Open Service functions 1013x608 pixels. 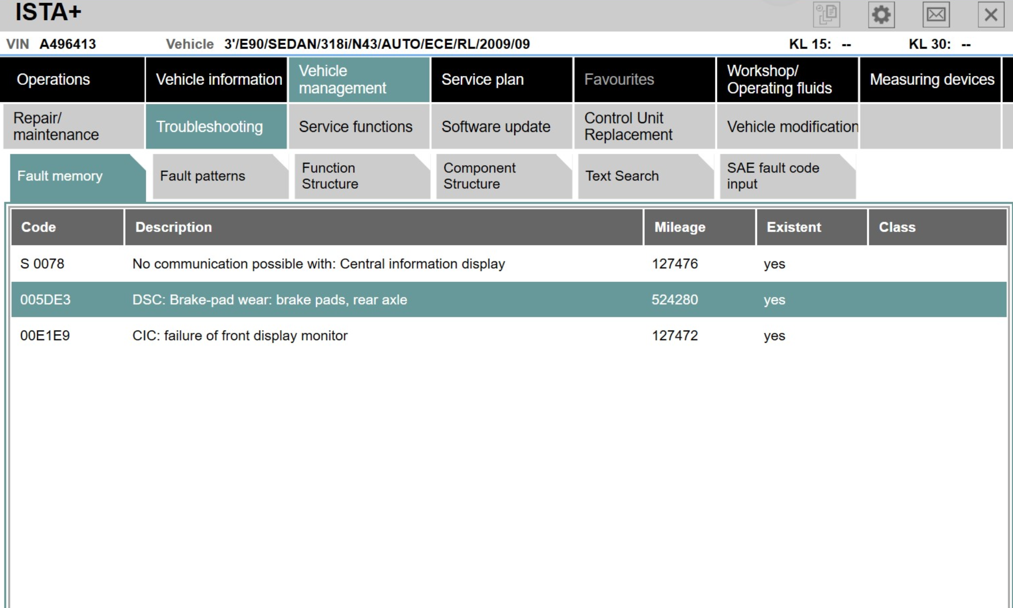click(359, 127)
